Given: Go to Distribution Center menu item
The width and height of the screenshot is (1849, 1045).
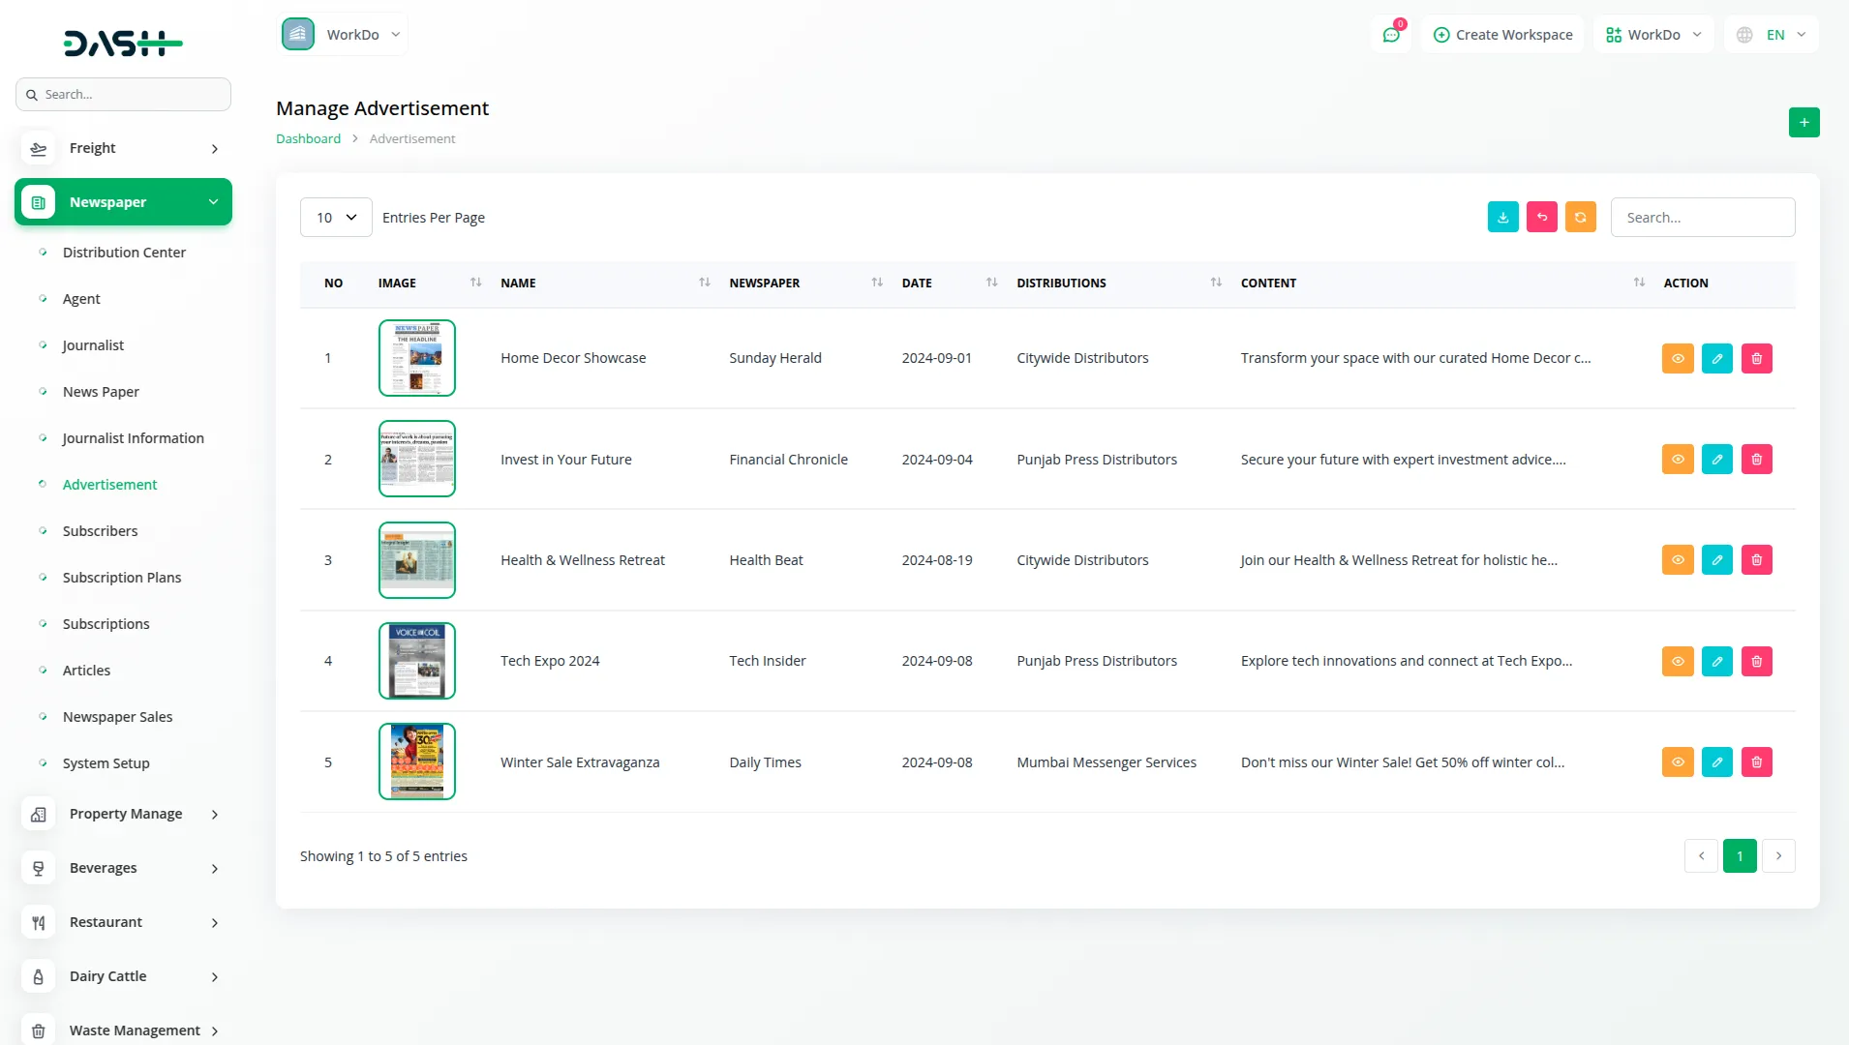Looking at the screenshot, I should click(x=124, y=253).
